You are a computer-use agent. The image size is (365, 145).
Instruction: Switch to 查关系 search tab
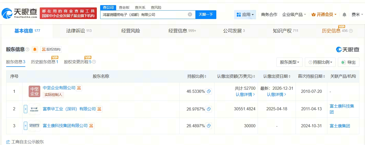(140, 7)
